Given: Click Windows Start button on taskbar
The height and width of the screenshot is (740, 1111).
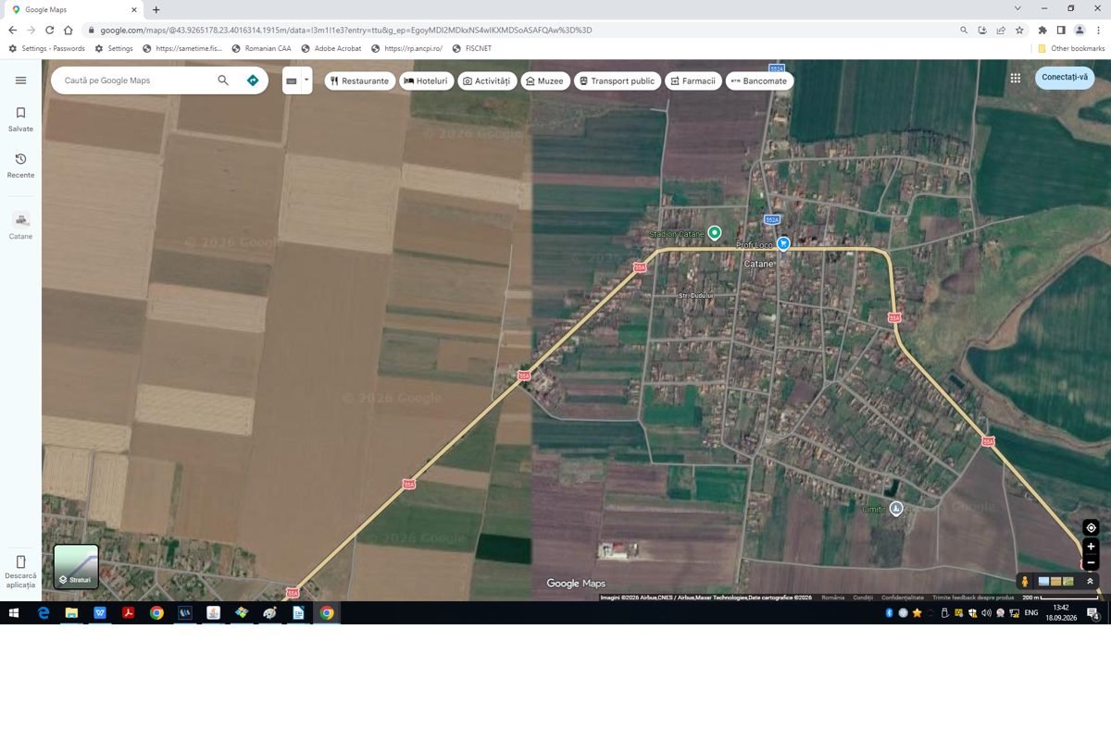Looking at the screenshot, I should pos(14,612).
